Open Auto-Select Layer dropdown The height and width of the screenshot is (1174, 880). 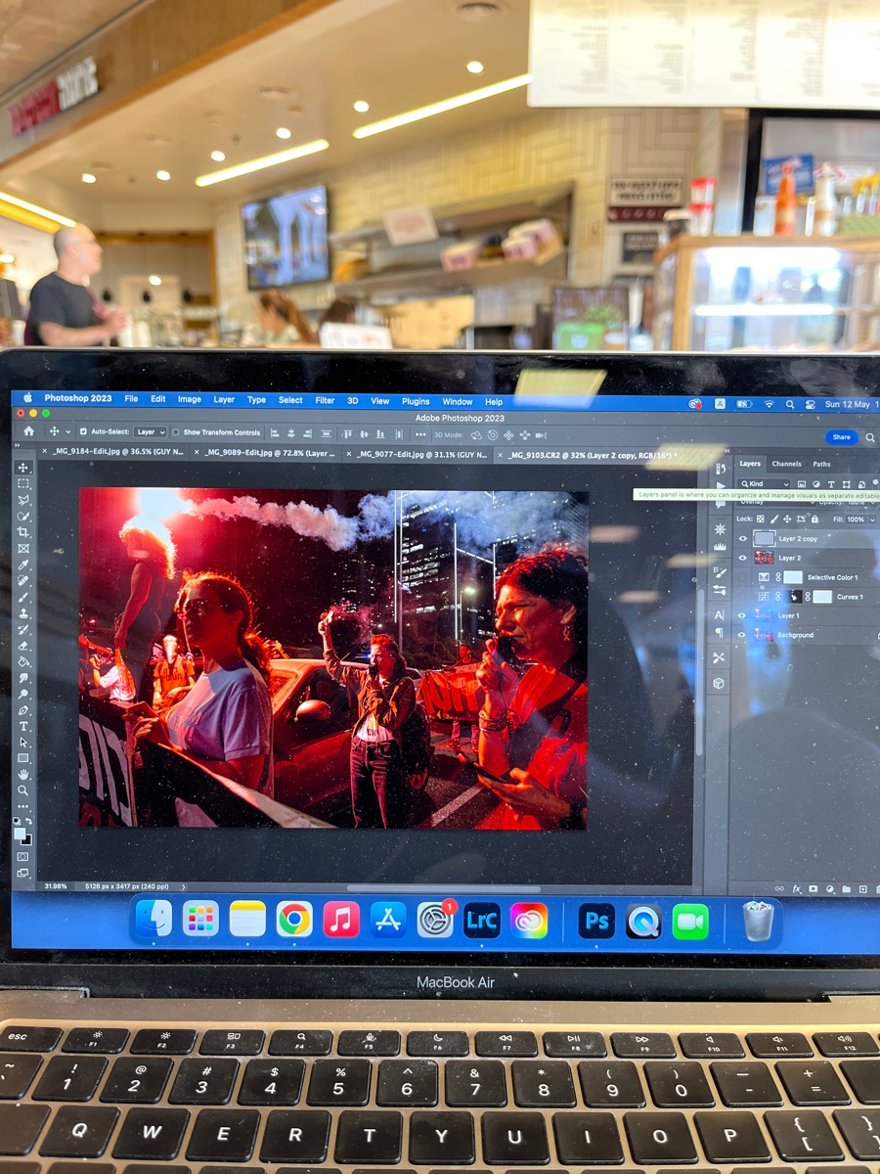tap(151, 431)
